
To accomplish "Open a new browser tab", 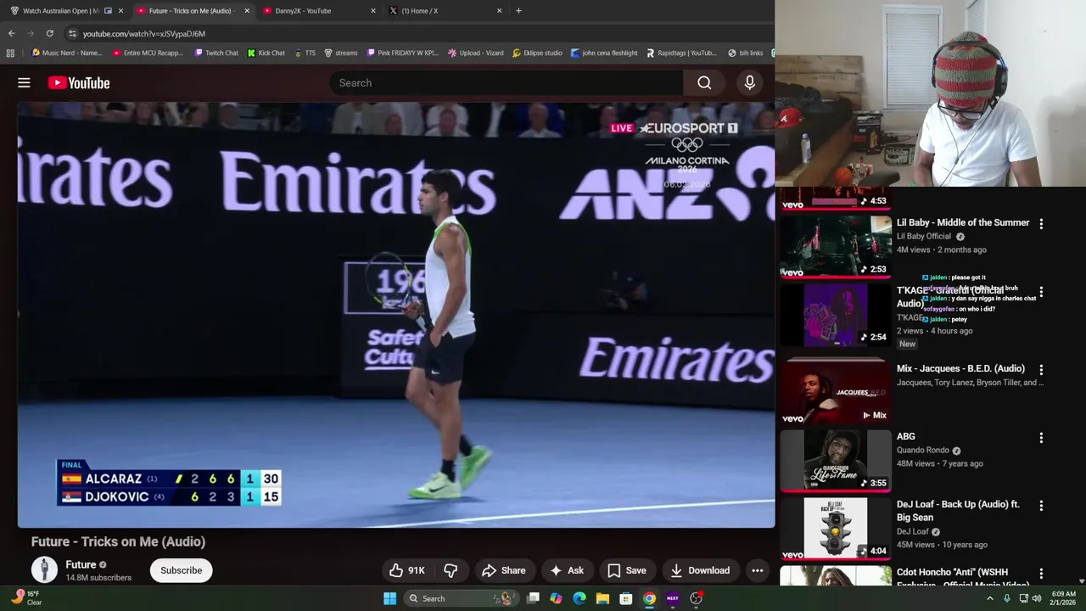I will [x=518, y=11].
